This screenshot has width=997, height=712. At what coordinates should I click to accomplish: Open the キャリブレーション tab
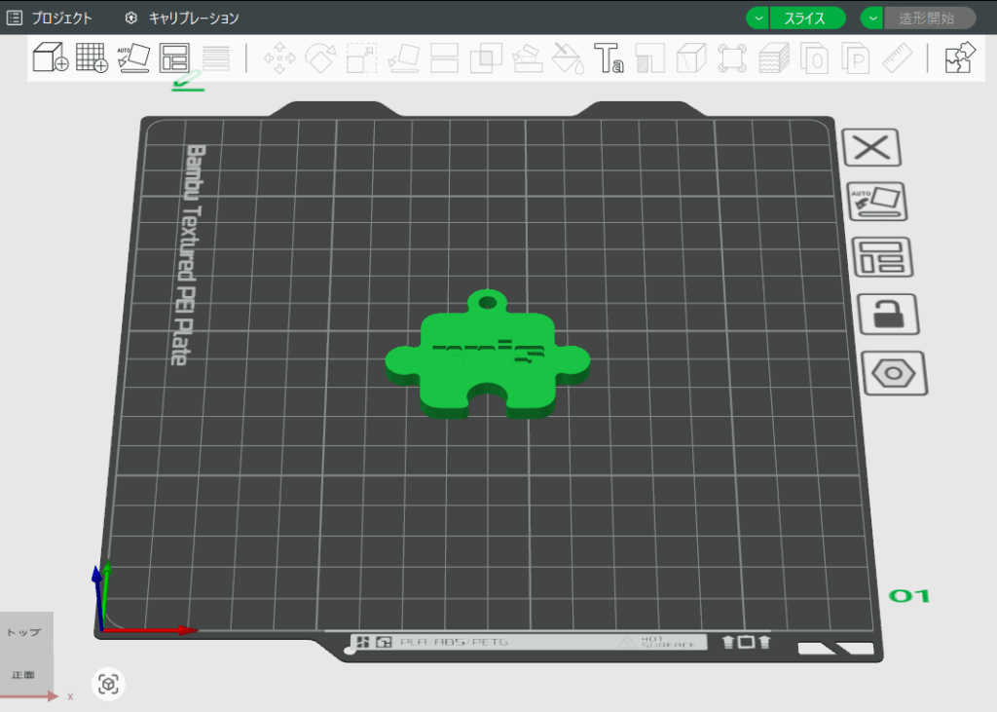click(182, 19)
